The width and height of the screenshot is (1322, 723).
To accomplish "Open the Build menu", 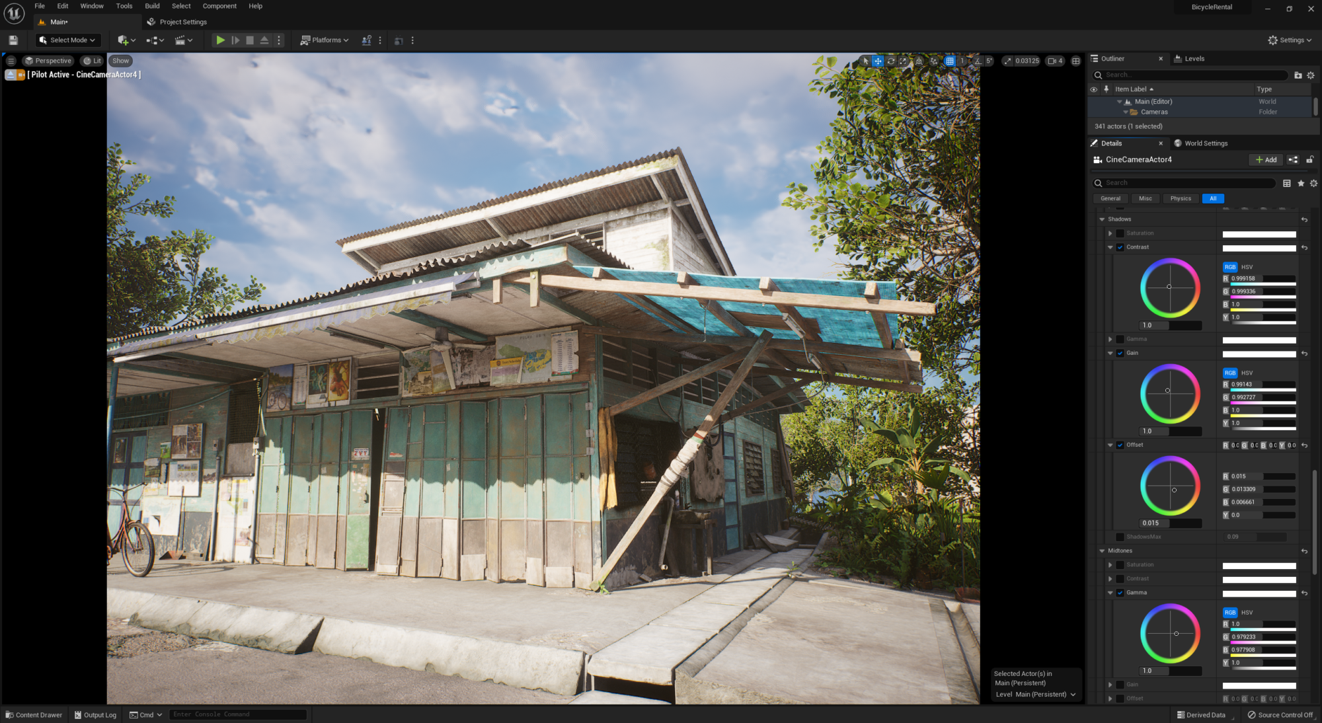I will pyautogui.click(x=152, y=6).
